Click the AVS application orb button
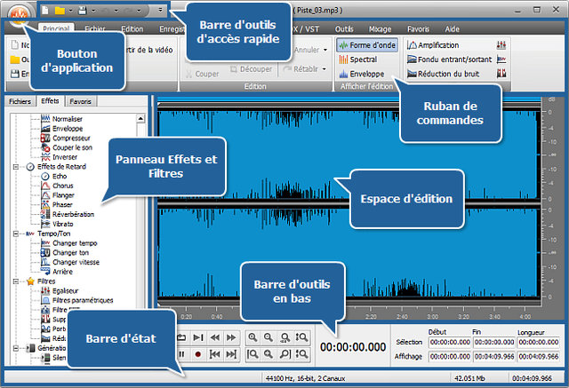569x388 pixels. tap(19, 14)
